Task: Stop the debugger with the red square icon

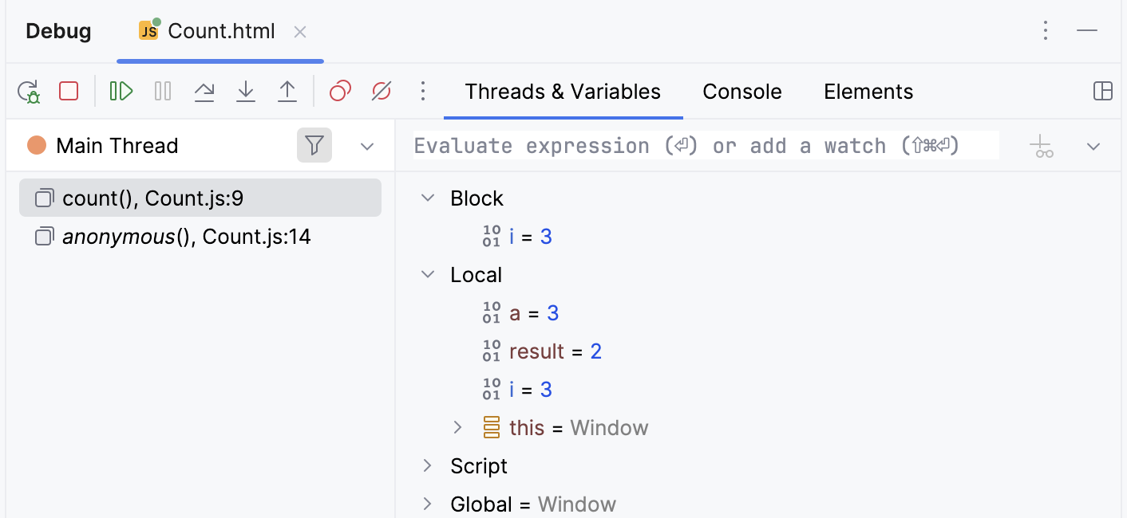Action: (x=69, y=92)
